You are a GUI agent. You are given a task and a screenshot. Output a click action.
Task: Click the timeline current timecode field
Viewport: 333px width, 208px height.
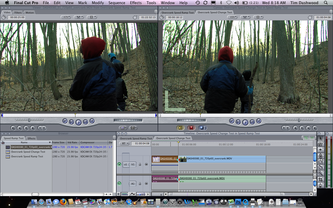click(140, 143)
